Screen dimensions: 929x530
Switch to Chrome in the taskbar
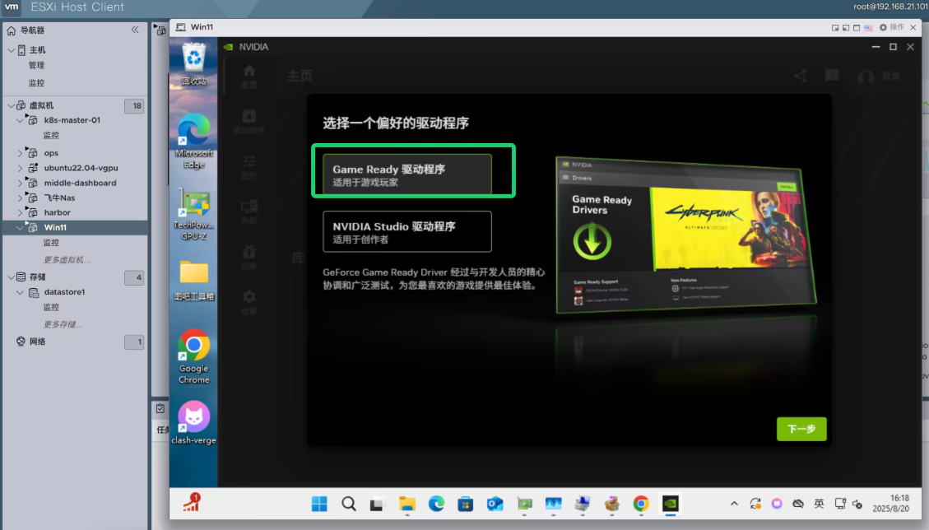641,504
